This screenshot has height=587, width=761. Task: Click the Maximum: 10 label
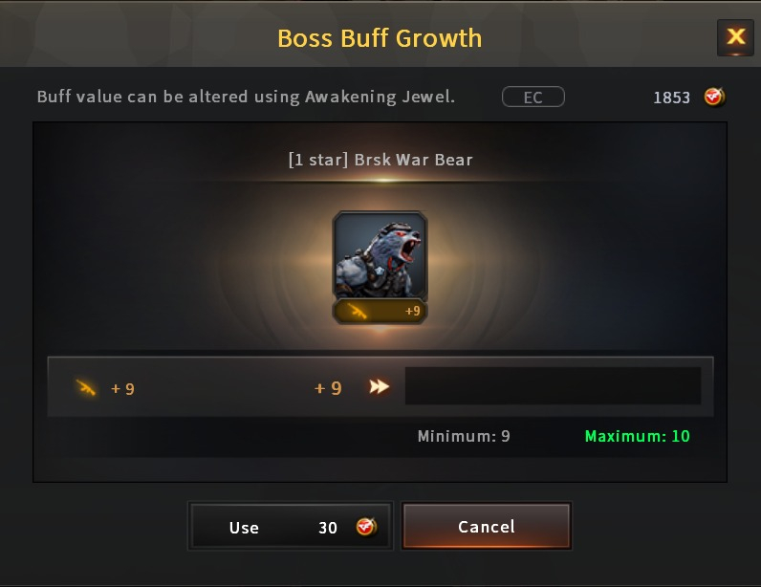point(638,436)
